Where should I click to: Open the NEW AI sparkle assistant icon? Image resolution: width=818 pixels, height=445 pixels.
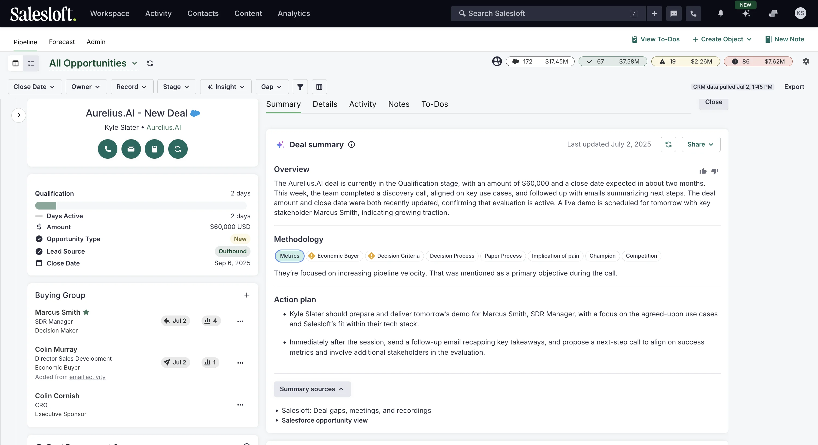click(x=746, y=13)
